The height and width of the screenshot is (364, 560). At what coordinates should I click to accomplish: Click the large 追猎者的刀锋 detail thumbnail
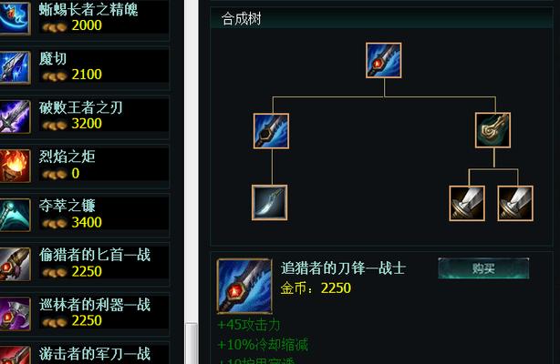click(x=244, y=286)
